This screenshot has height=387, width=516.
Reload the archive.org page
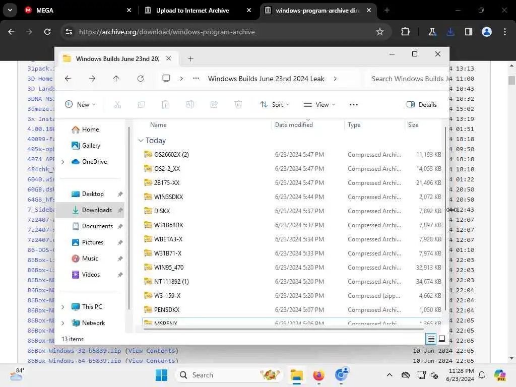[47, 32]
